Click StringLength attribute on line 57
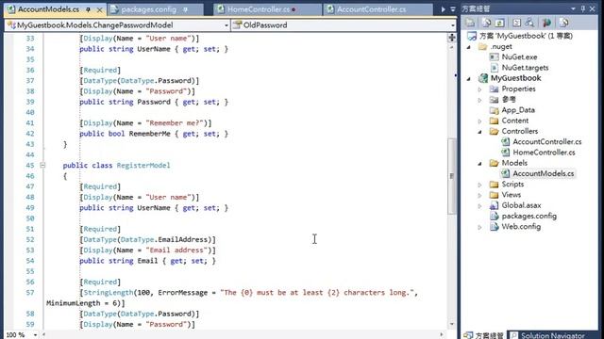Image resolution: width=604 pixels, height=339 pixels. pos(109,293)
